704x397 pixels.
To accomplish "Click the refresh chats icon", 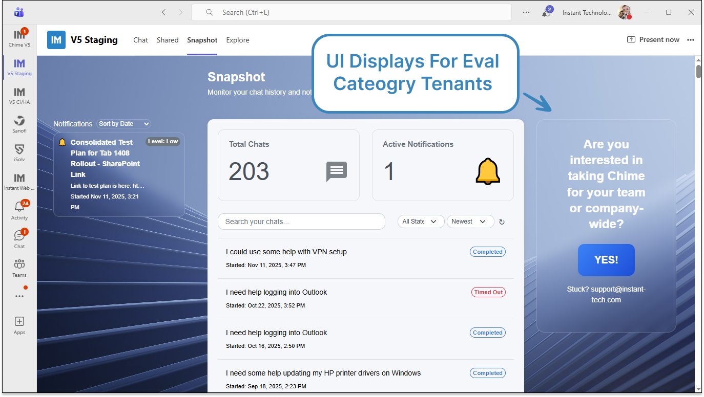I will click(x=502, y=222).
